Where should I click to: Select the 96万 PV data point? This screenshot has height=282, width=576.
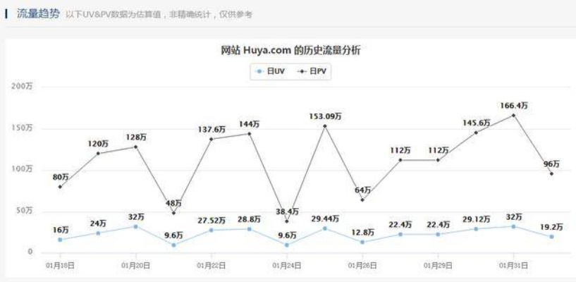click(x=551, y=173)
